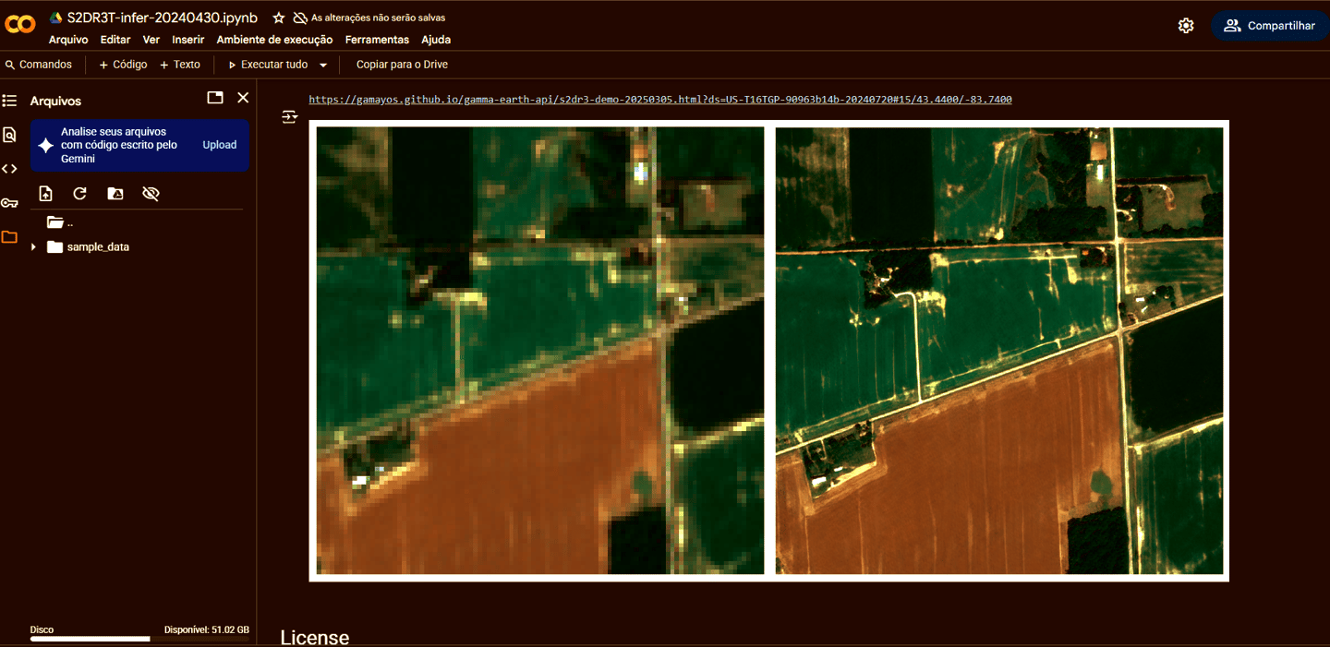
Task: Click 'As alterações não serão salvas' text
Action: coord(376,18)
